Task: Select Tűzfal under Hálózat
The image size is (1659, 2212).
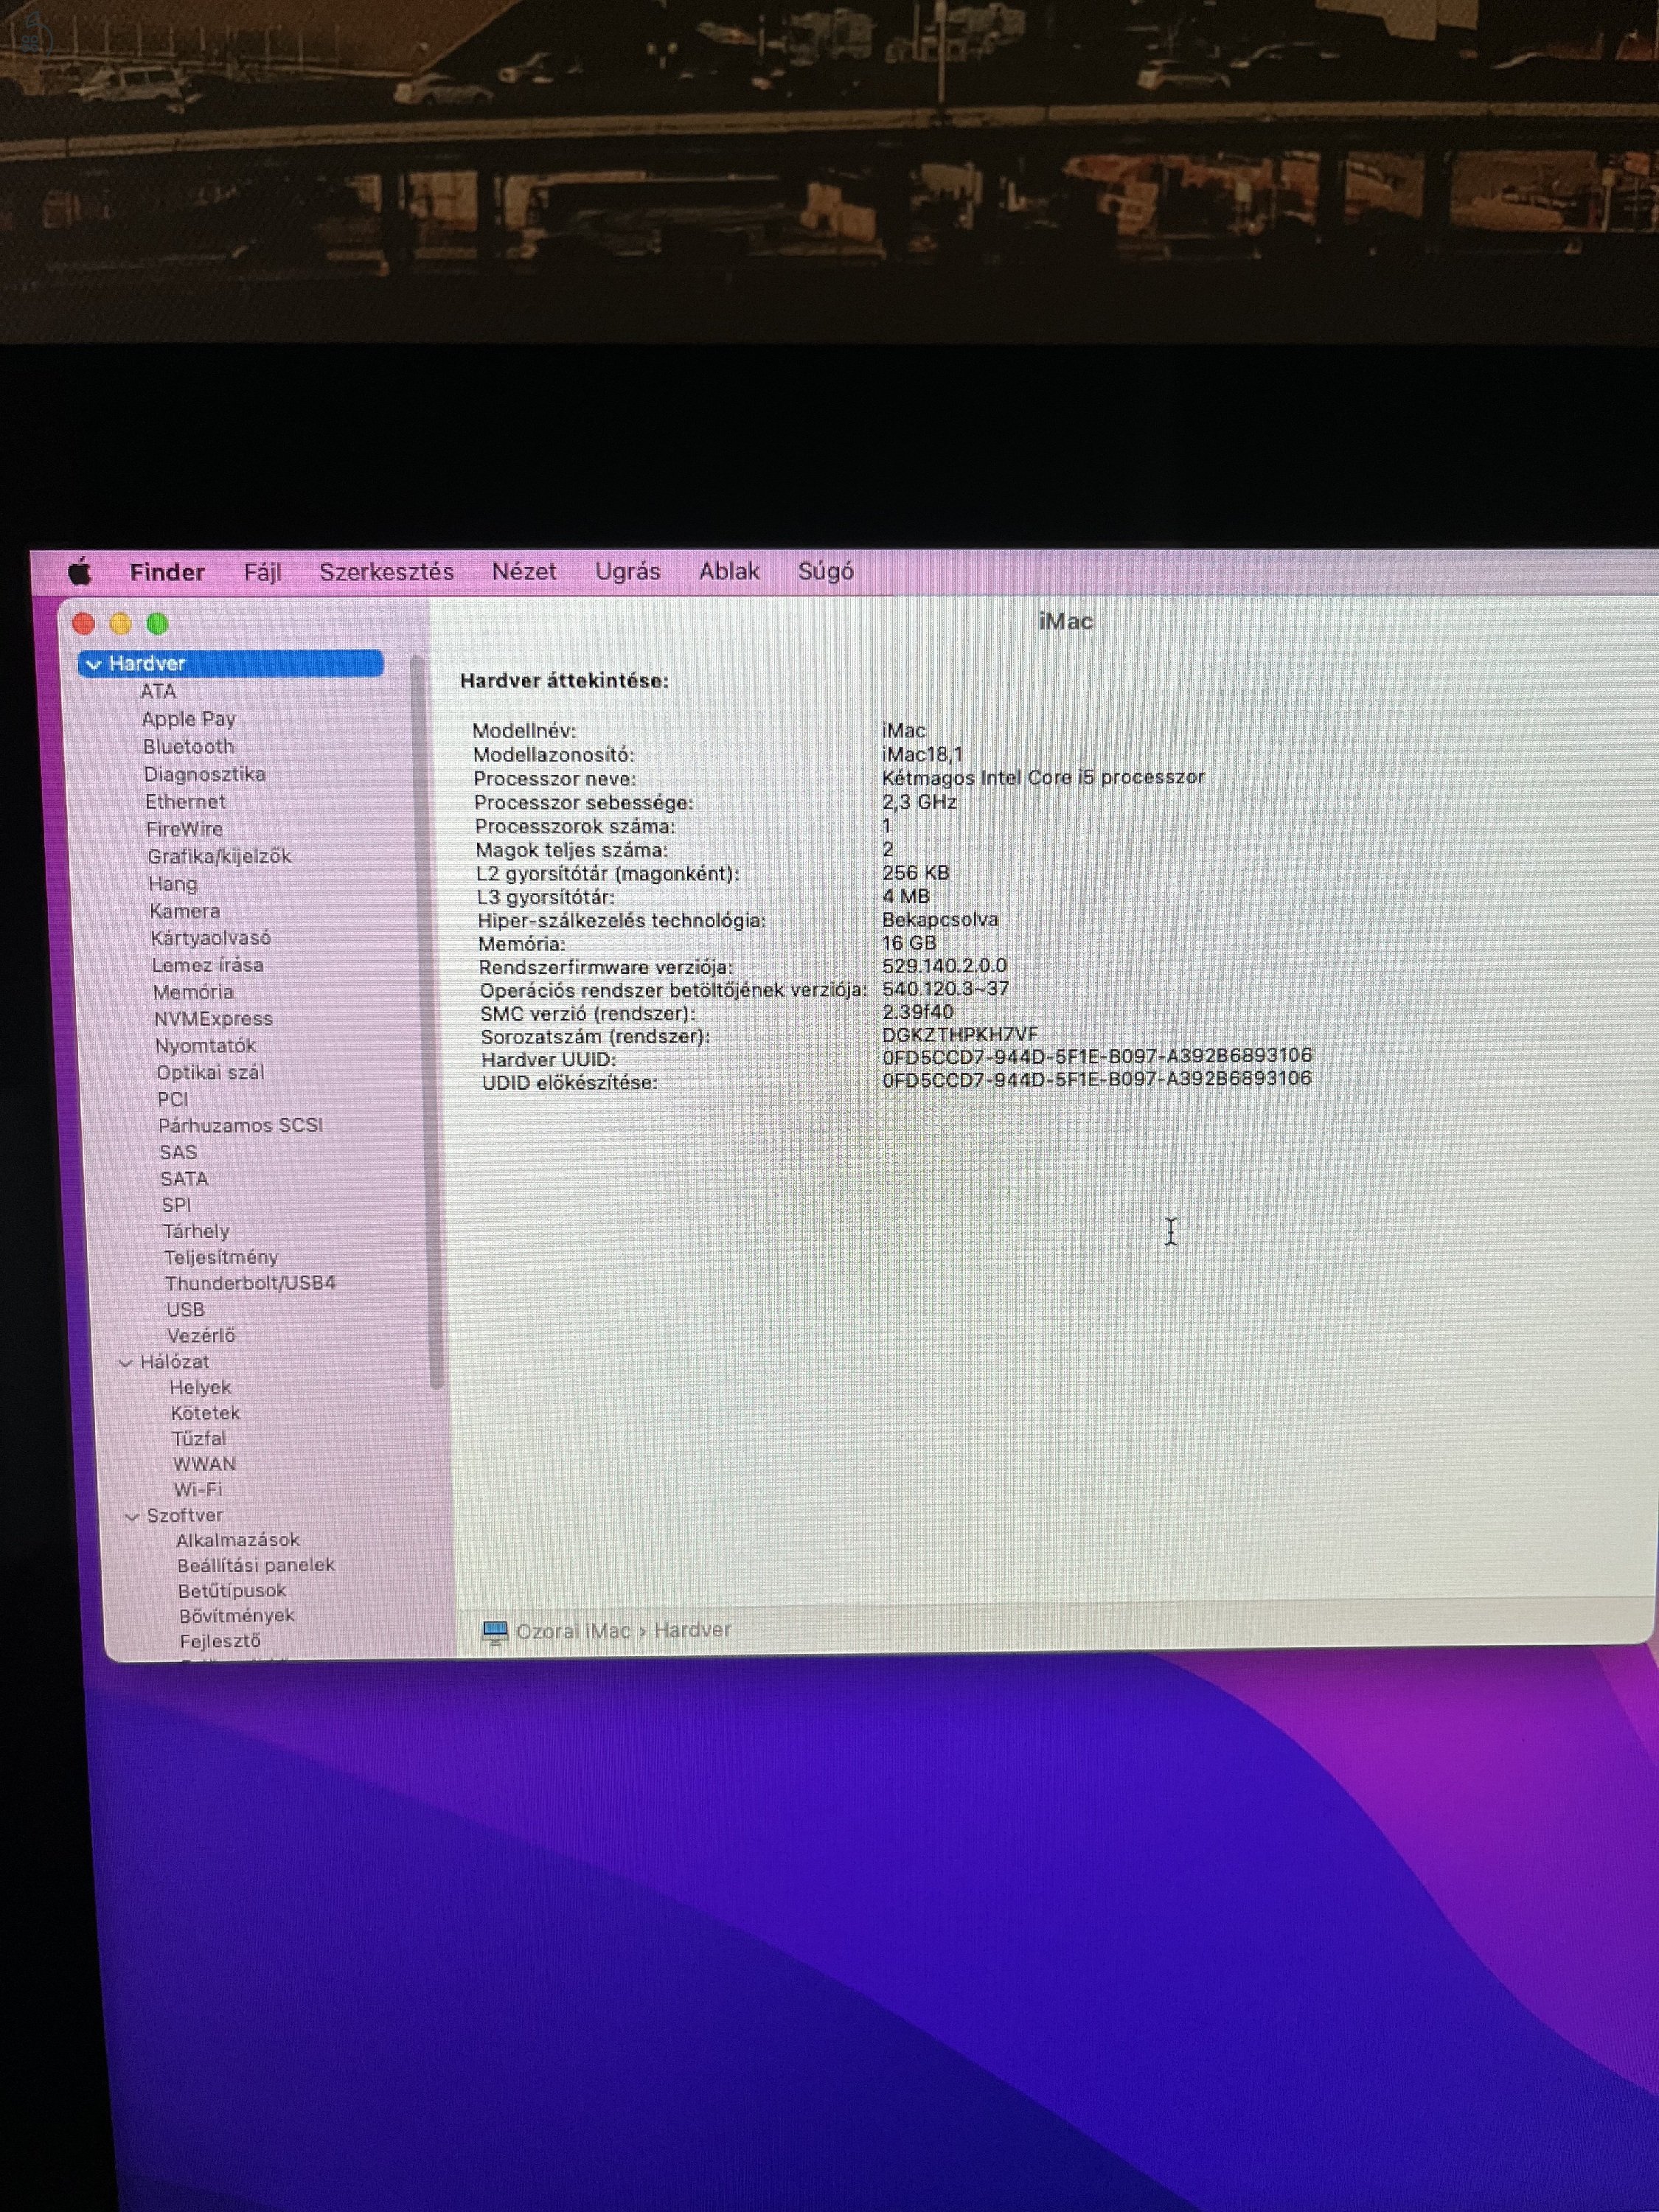Action: coord(199,1439)
